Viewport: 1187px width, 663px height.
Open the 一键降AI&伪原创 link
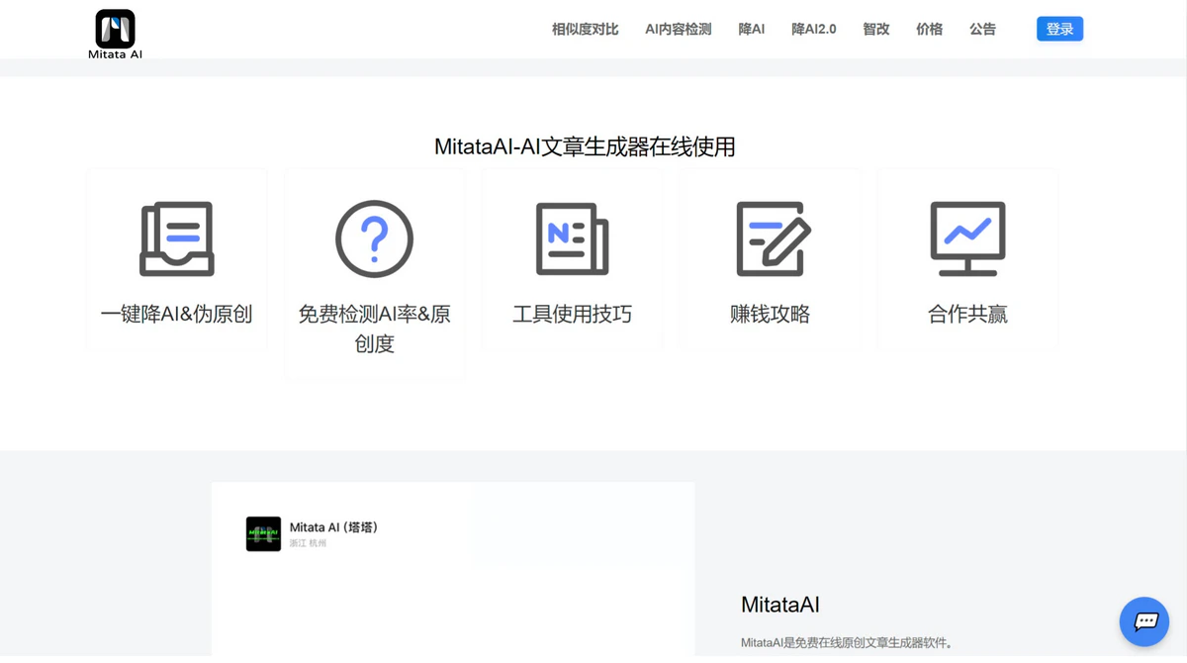tap(176, 315)
